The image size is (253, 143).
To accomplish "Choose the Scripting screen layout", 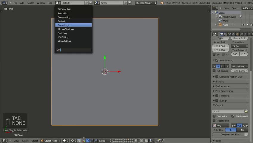I will 73,33.
